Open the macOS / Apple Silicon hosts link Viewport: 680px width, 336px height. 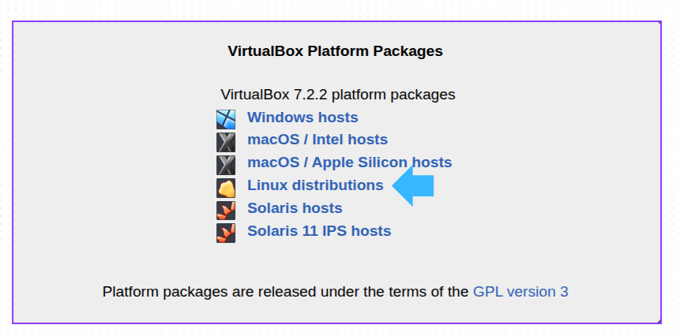(x=349, y=162)
